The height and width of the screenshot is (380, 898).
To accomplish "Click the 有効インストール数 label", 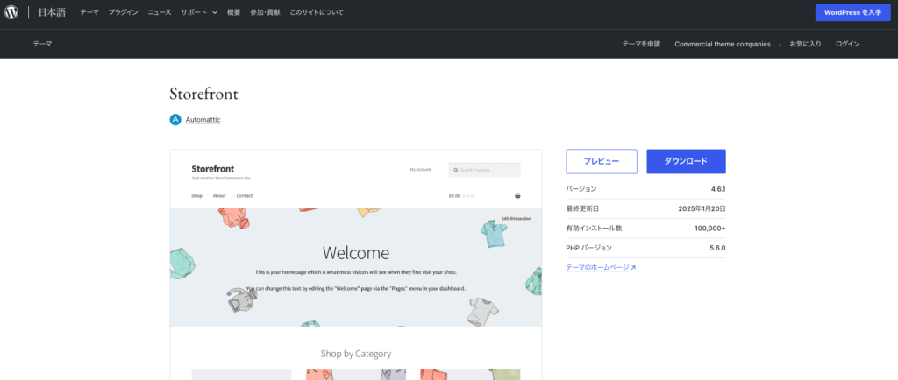I will coord(594,228).
